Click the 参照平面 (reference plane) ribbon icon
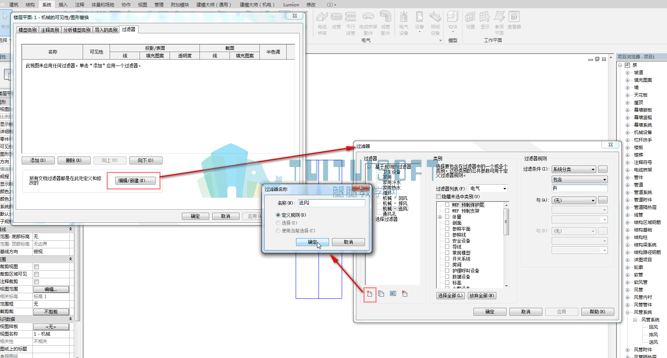The image size is (667, 358). [x=499, y=23]
